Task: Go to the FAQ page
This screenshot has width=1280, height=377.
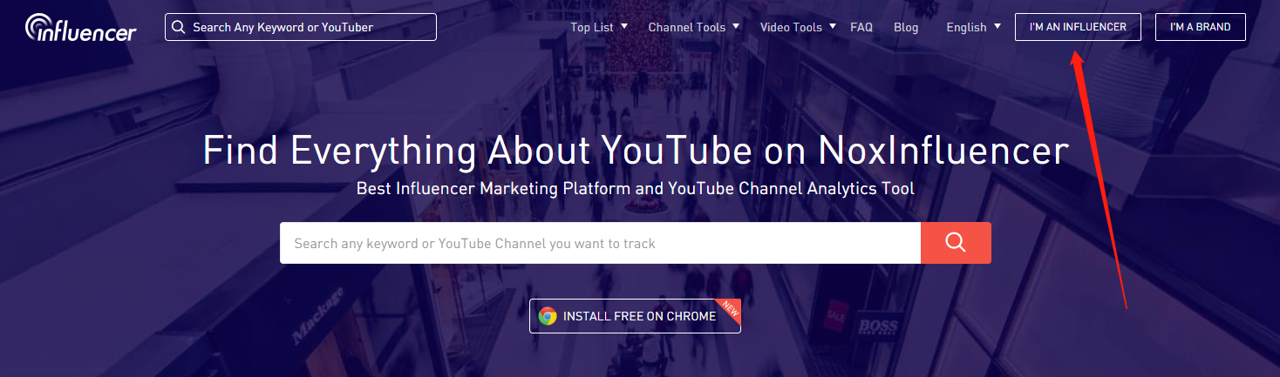Action: coord(861,27)
